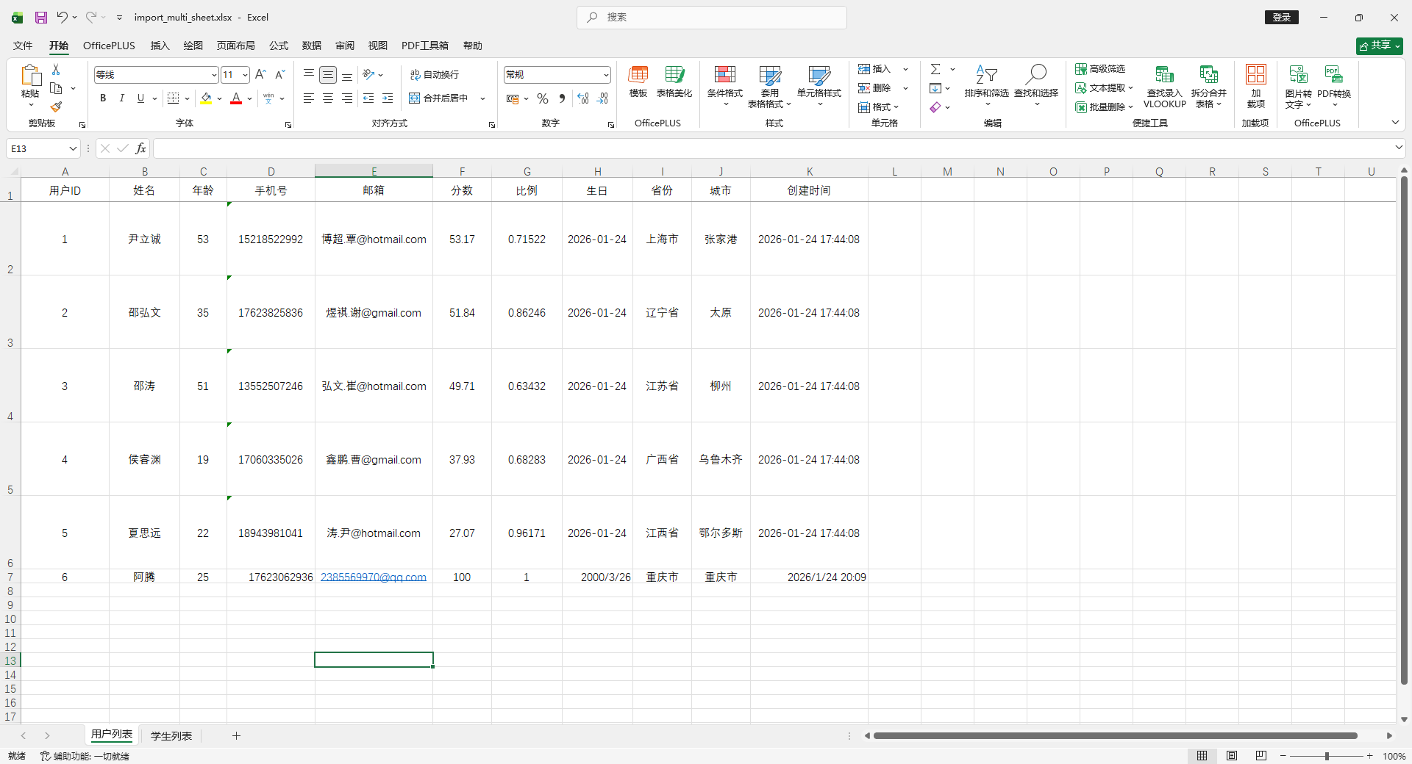The width and height of the screenshot is (1412, 764).
Task: Click the search box in title bar
Action: pyautogui.click(x=711, y=17)
